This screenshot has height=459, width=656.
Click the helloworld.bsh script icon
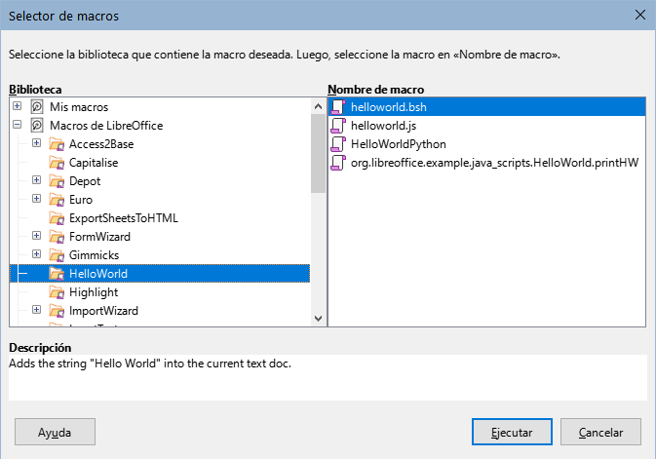[338, 106]
